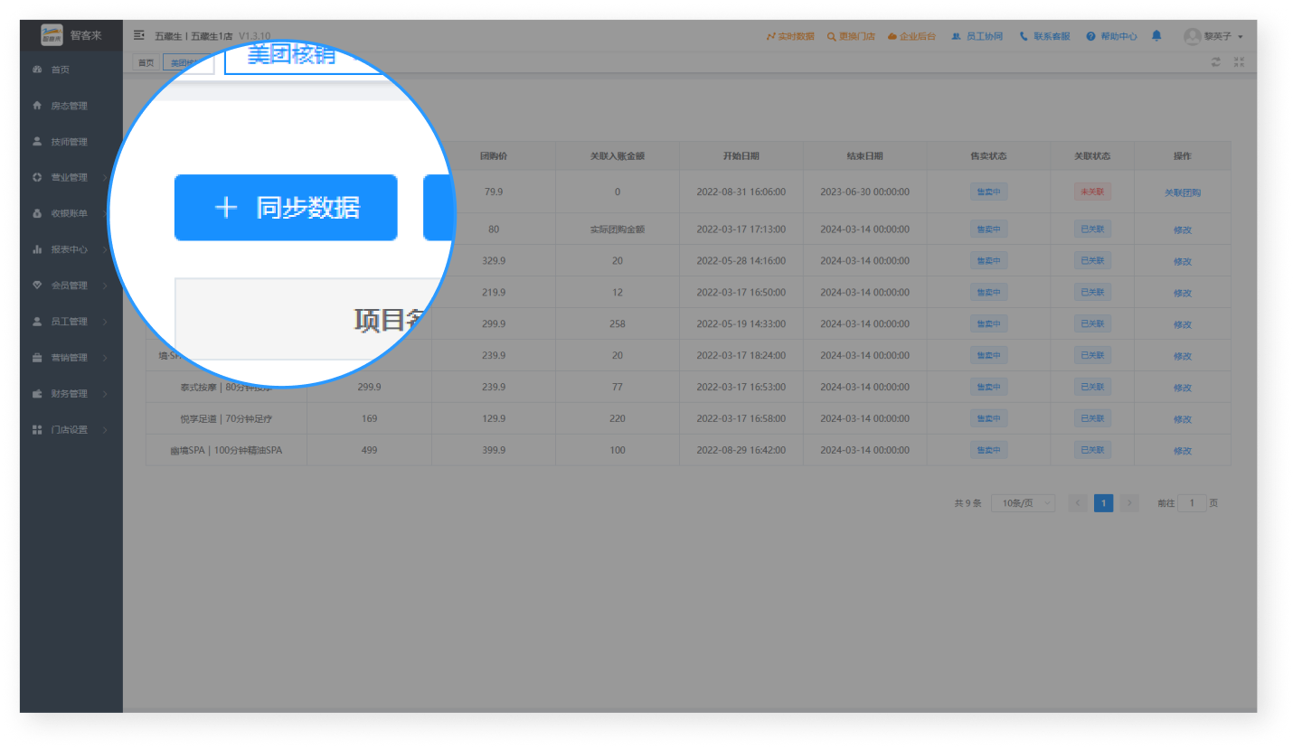Click the 营销管理 briefcase icon
1293x749 pixels.
tap(37, 358)
